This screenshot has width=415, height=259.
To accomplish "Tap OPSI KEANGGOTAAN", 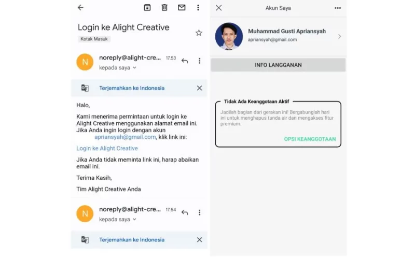I will tap(310, 139).
